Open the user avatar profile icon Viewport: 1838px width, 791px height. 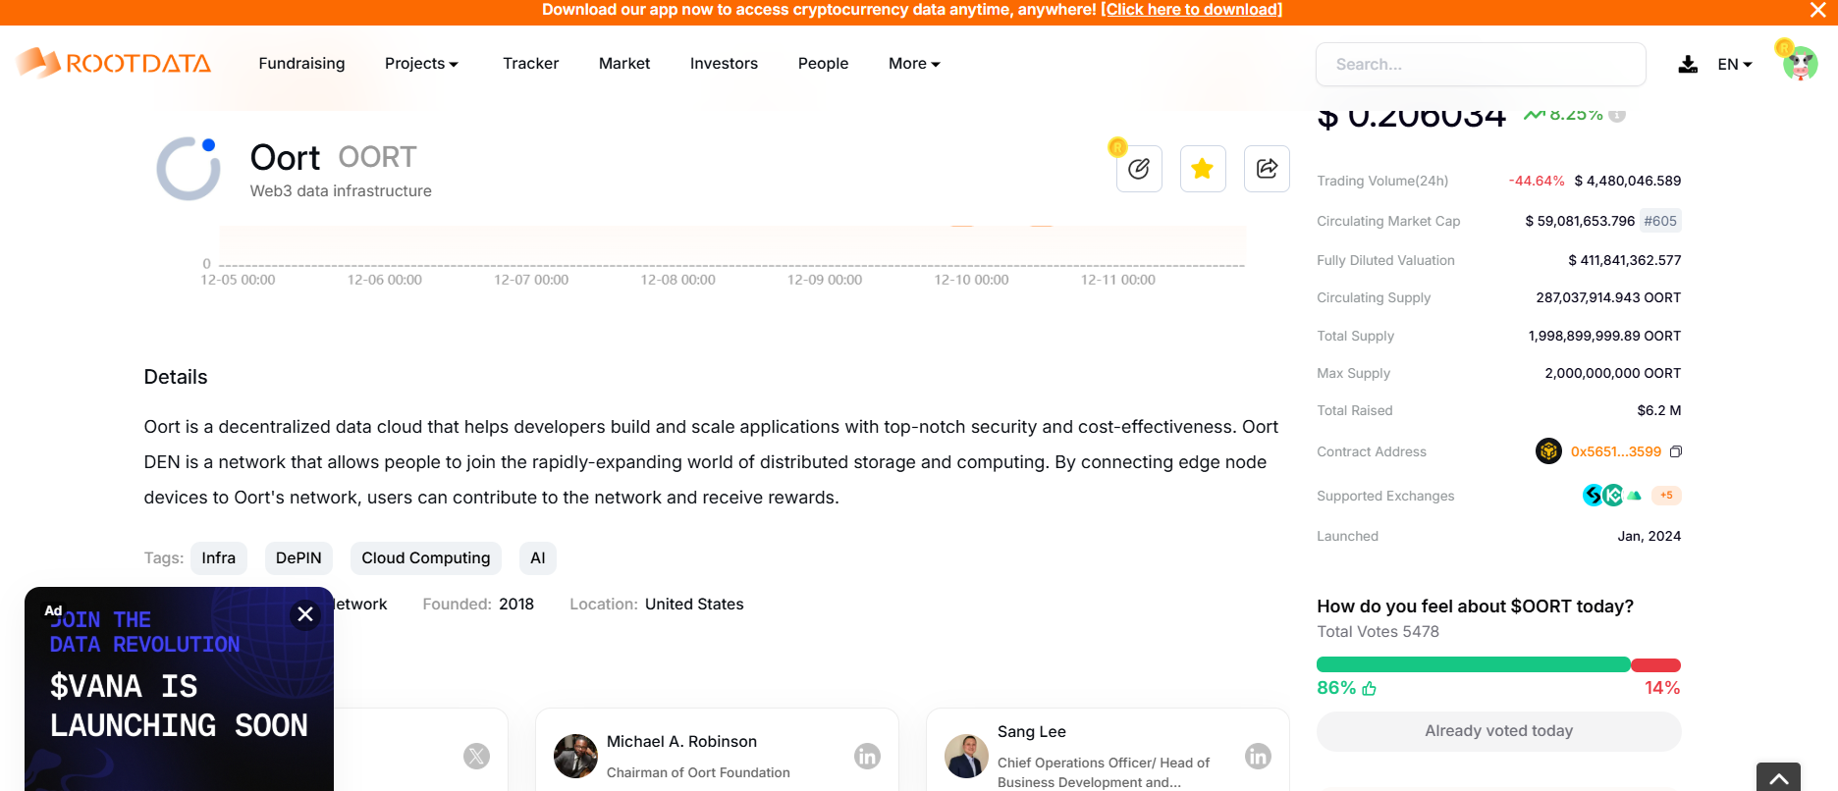click(1800, 64)
